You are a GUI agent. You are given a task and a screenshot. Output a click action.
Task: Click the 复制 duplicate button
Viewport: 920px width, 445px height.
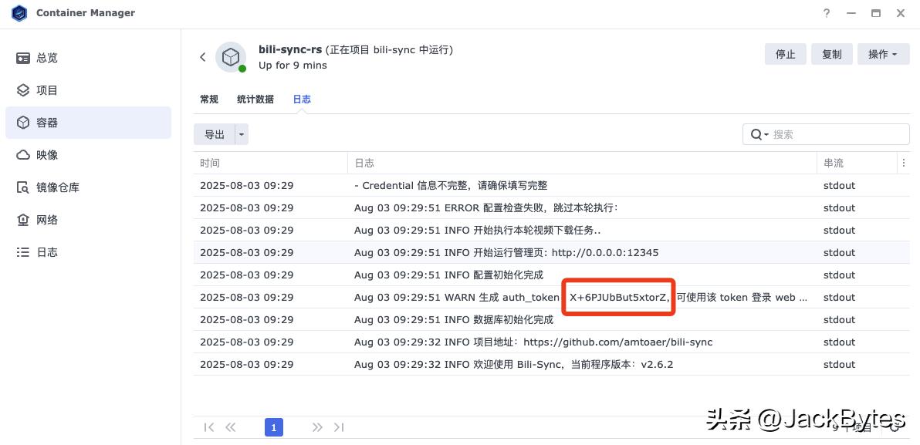[x=831, y=54]
